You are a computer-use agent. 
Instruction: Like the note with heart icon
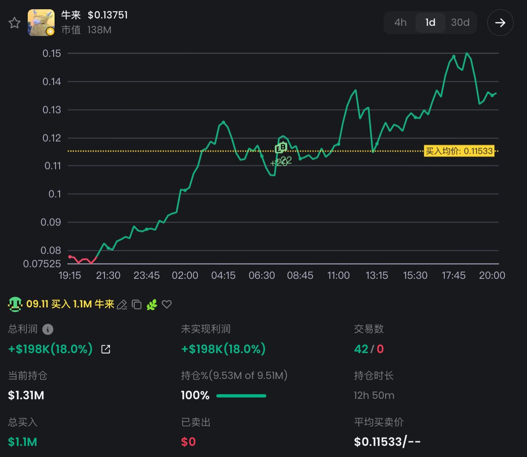167,304
